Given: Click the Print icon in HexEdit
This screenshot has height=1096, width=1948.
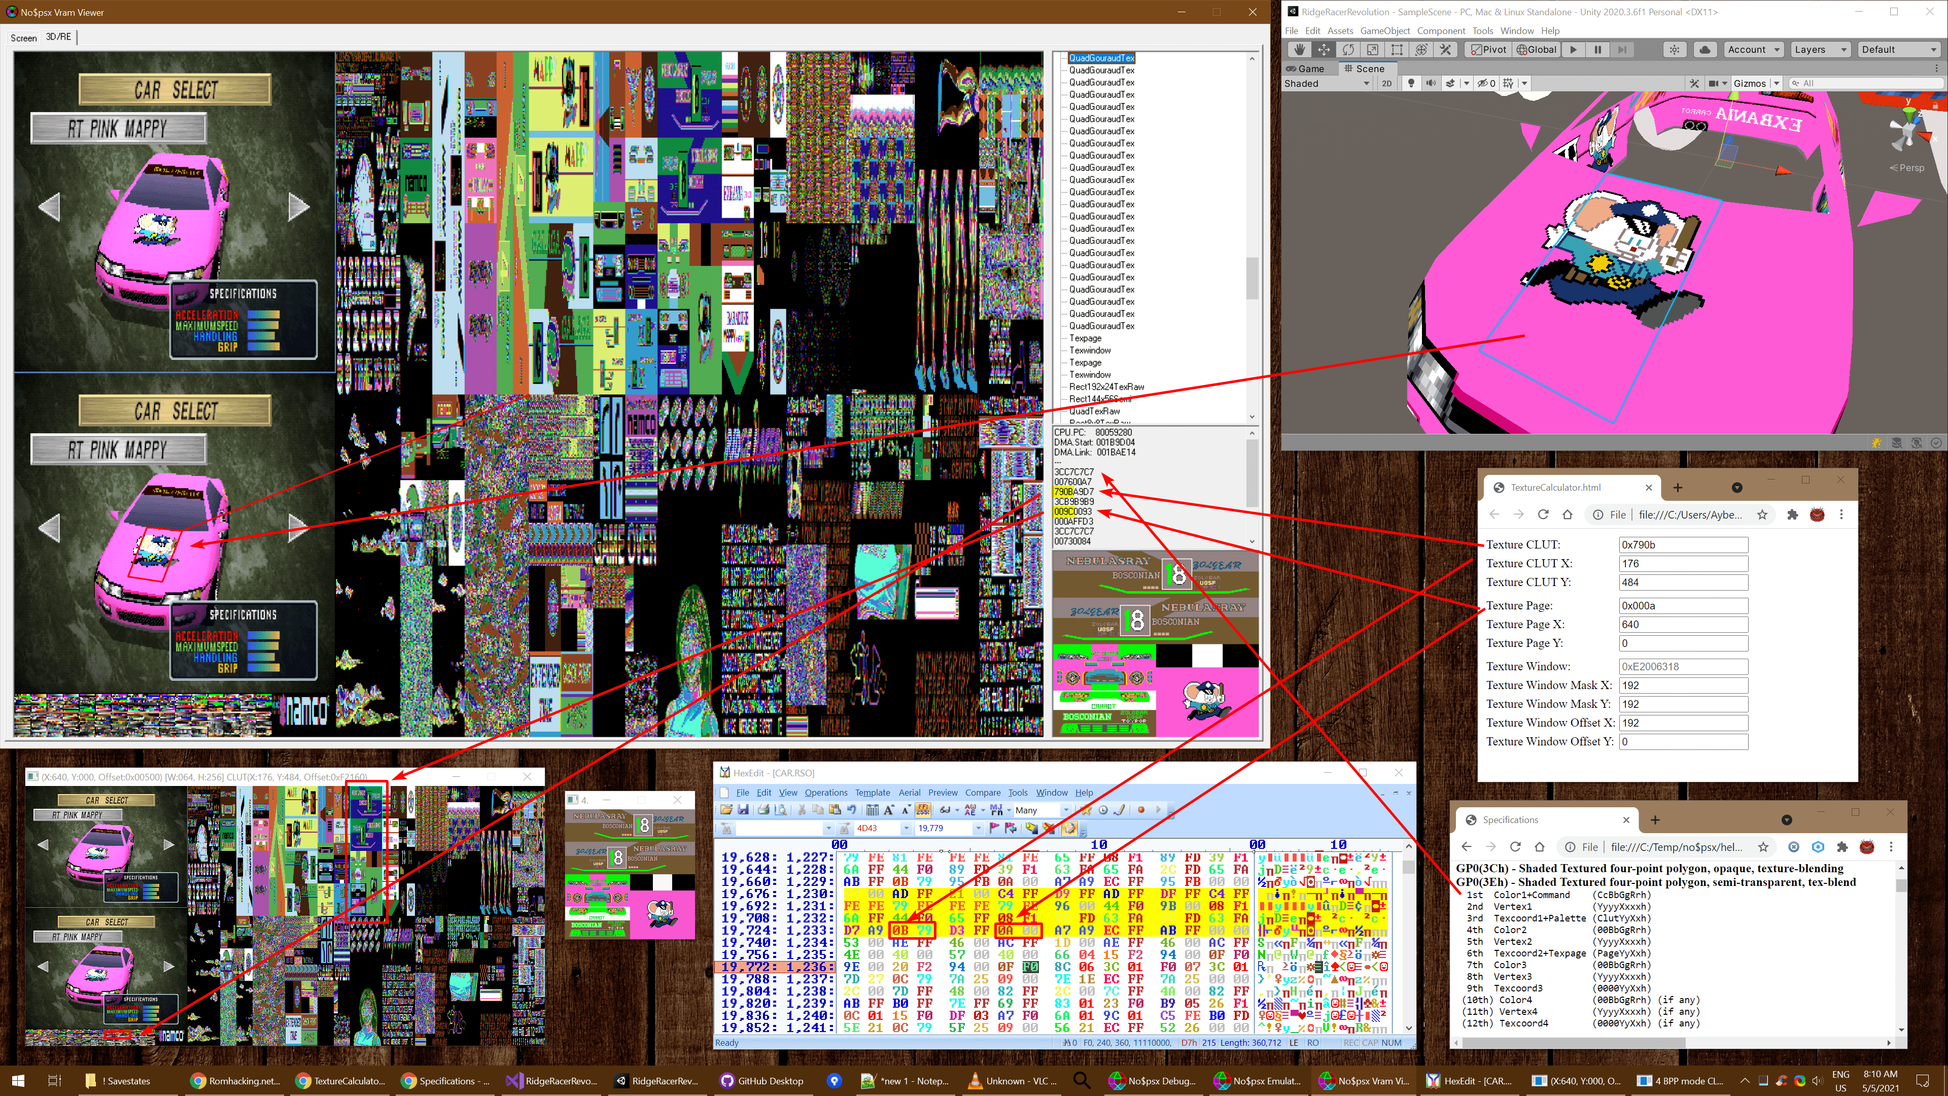Looking at the screenshot, I should (764, 810).
